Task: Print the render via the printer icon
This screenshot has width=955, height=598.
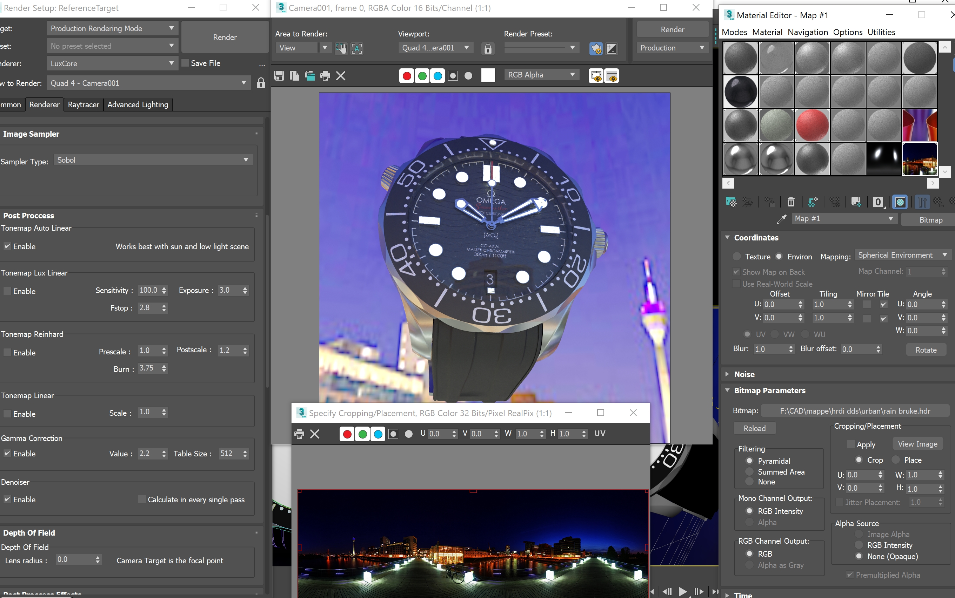Action: 325,76
